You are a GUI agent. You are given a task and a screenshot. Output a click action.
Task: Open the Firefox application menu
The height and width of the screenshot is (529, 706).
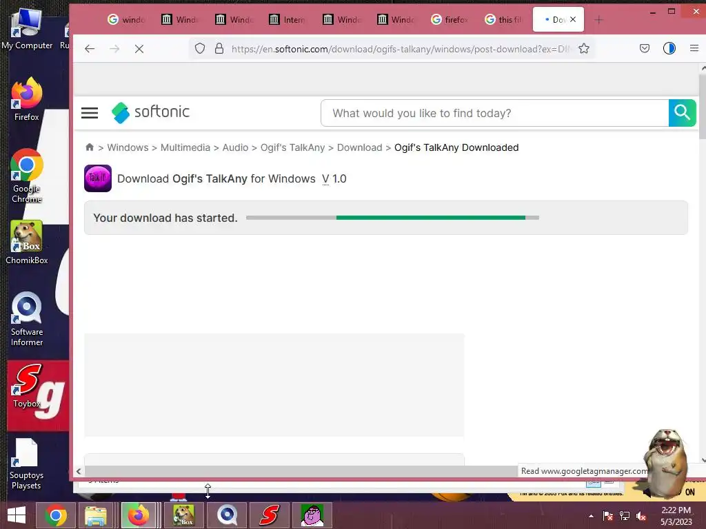point(694,49)
